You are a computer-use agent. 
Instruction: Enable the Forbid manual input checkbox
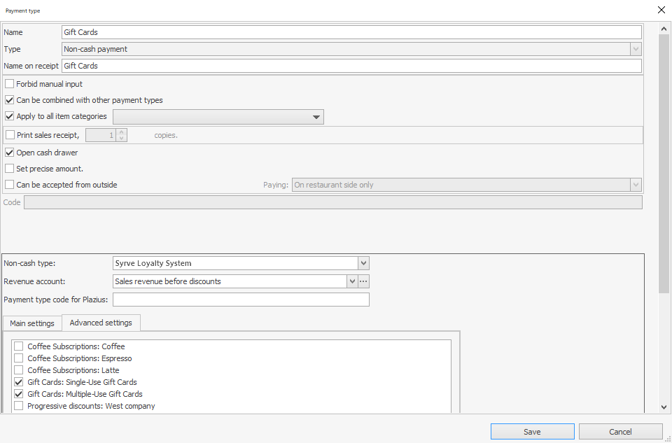pyautogui.click(x=10, y=84)
